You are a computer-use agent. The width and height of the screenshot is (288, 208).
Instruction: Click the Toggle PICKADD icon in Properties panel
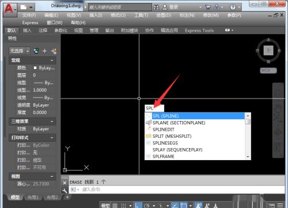(36, 51)
